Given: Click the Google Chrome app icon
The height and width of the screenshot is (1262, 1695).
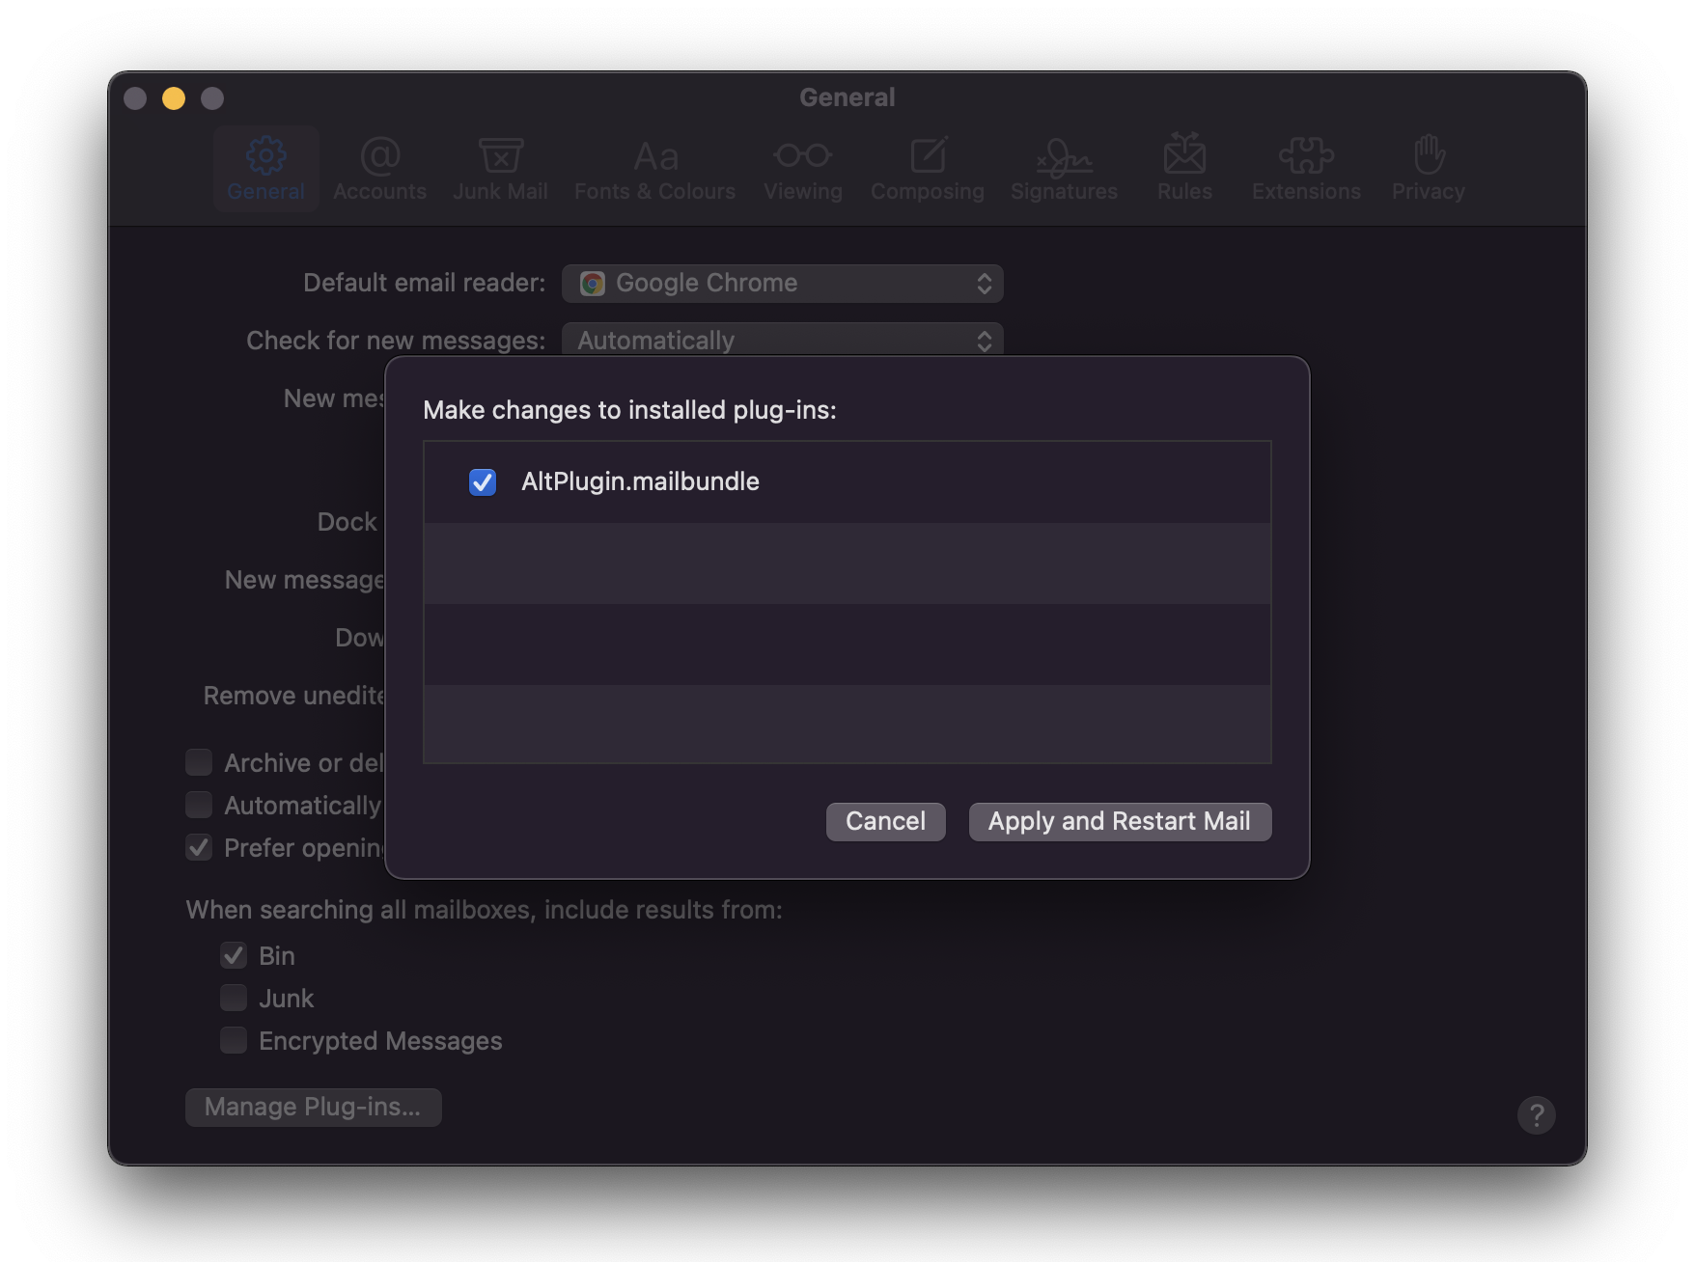Looking at the screenshot, I should point(592,283).
